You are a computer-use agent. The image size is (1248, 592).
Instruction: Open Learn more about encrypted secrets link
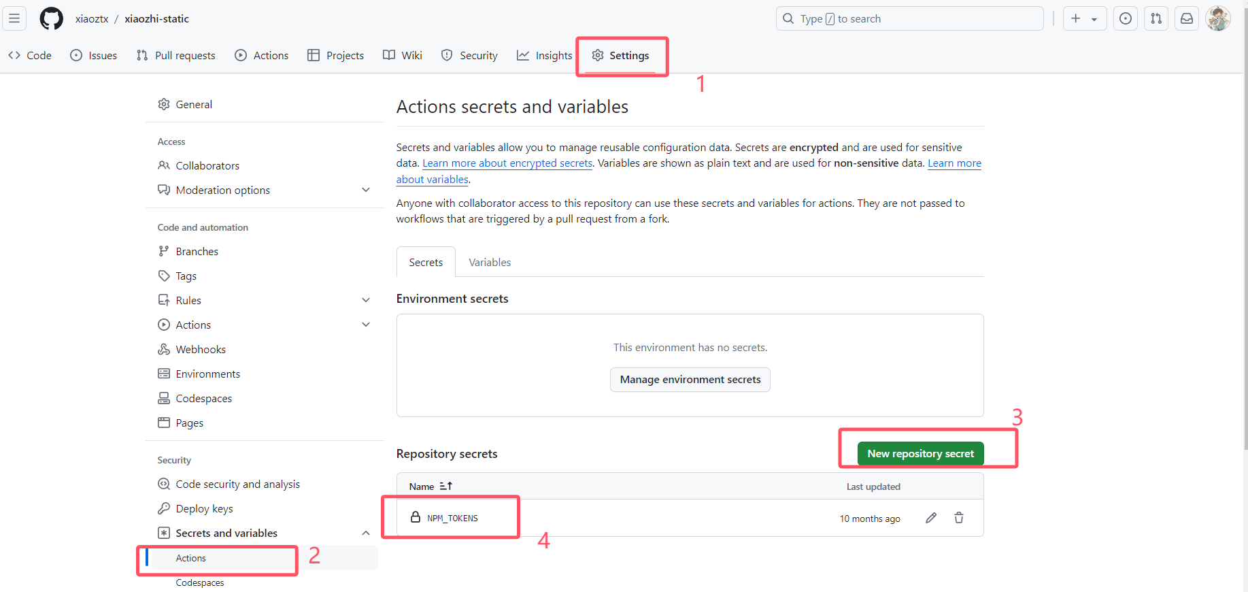pyautogui.click(x=507, y=163)
